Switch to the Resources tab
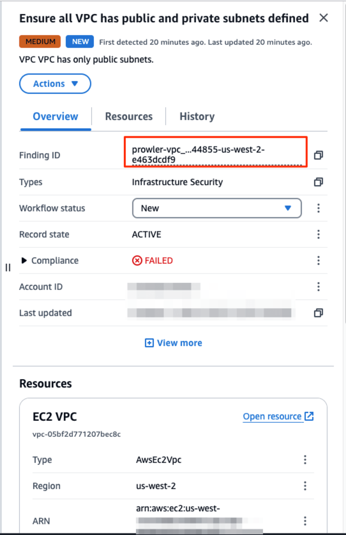This screenshot has height=535, width=346. [129, 117]
